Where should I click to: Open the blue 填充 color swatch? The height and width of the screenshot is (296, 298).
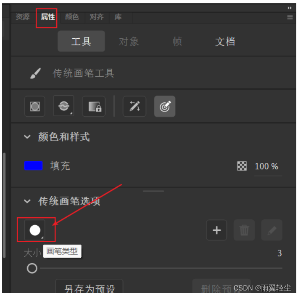[x=33, y=165]
